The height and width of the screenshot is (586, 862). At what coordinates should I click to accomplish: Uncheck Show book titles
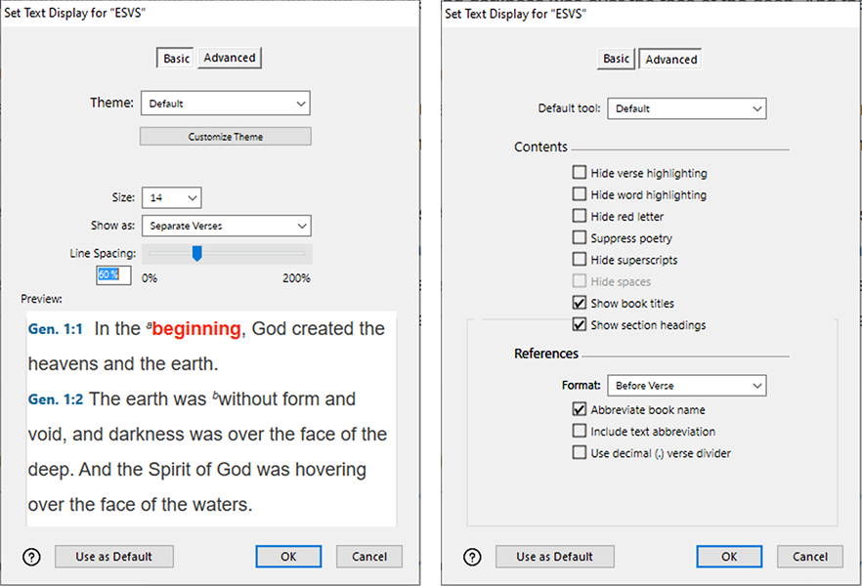(x=580, y=304)
